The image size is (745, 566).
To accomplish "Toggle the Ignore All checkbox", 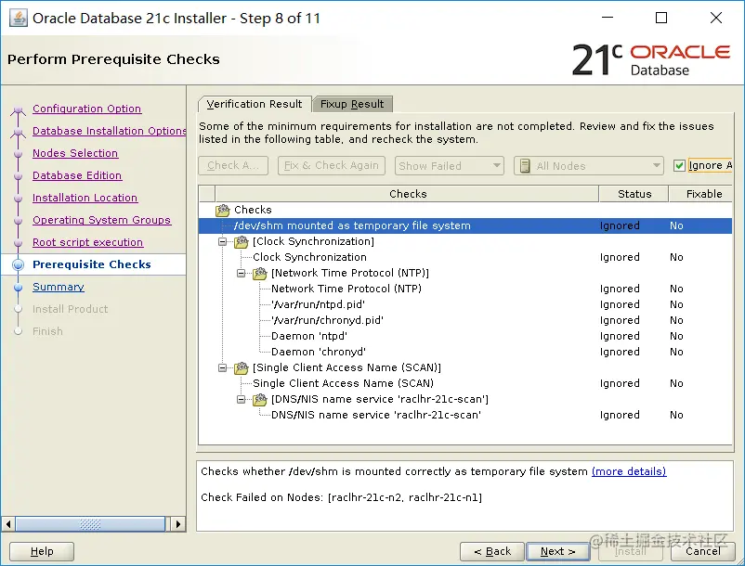I will [x=679, y=165].
